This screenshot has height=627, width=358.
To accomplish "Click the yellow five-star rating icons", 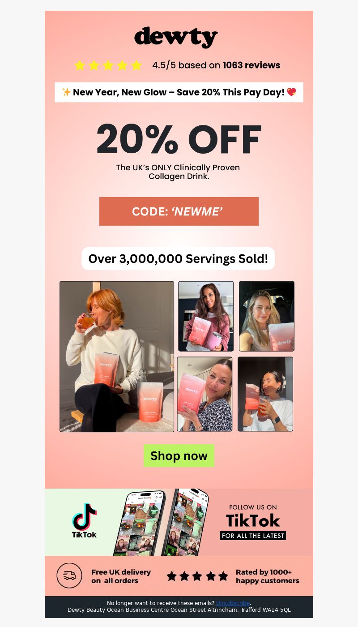I will (108, 65).
